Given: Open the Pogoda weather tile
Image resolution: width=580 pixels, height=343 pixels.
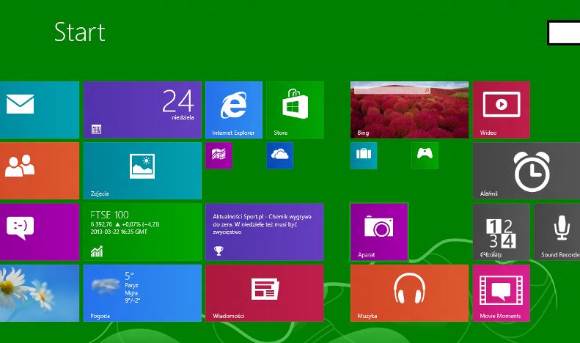Looking at the screenshot, I should pos(142,292).
